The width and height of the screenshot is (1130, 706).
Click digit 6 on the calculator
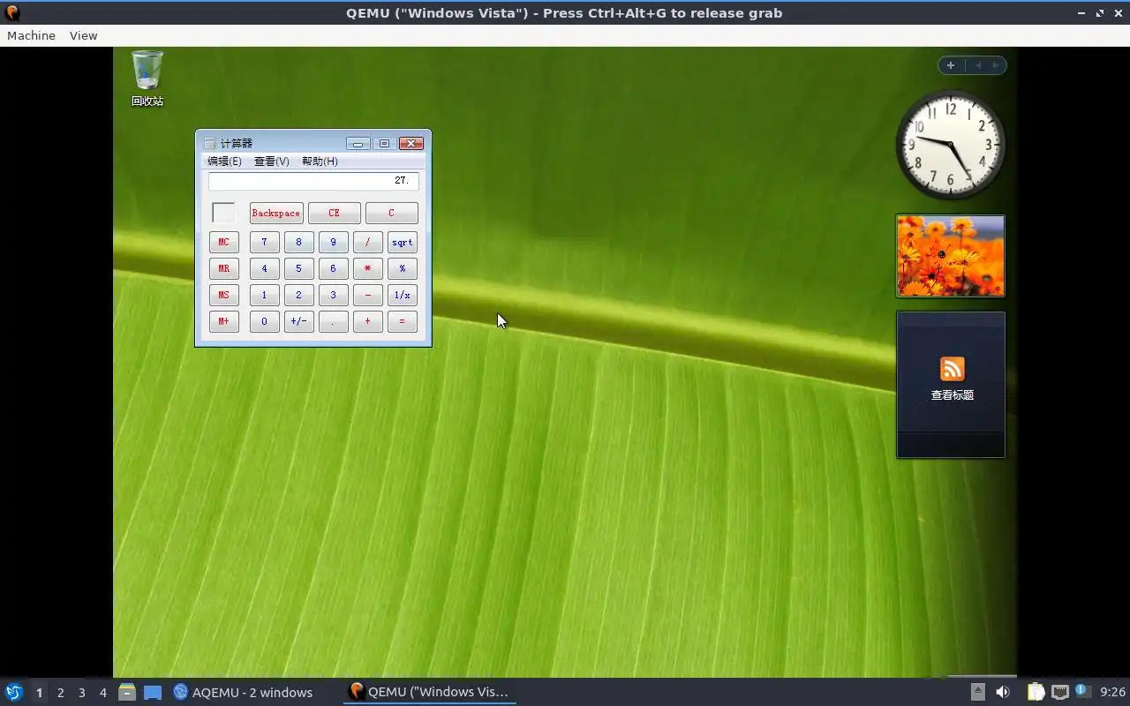click(333, 268)
